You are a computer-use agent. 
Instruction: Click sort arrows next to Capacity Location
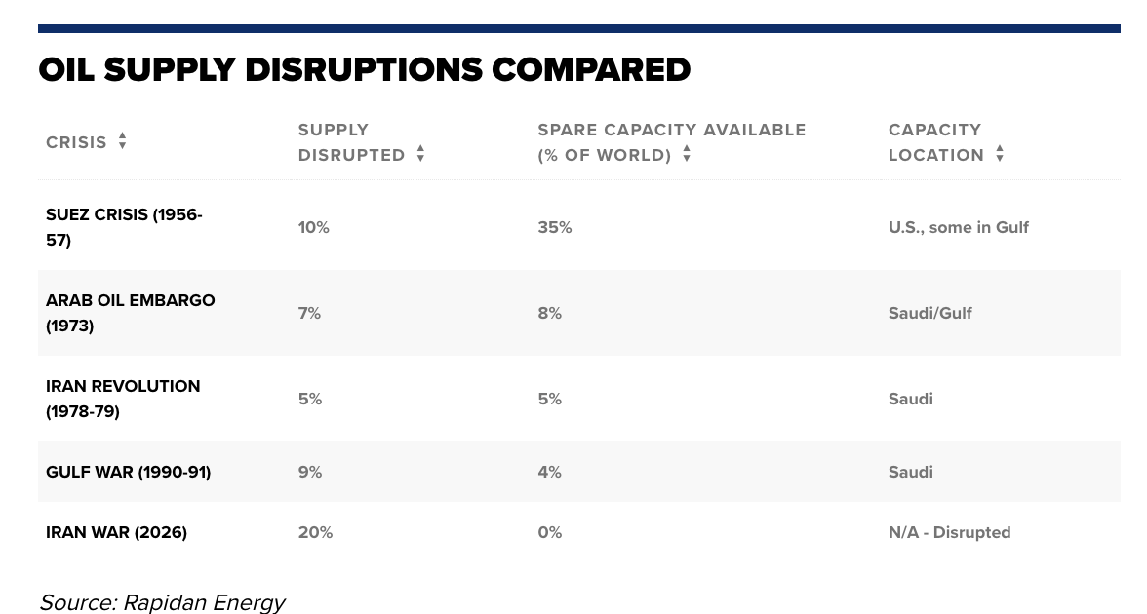[1000, 154]
